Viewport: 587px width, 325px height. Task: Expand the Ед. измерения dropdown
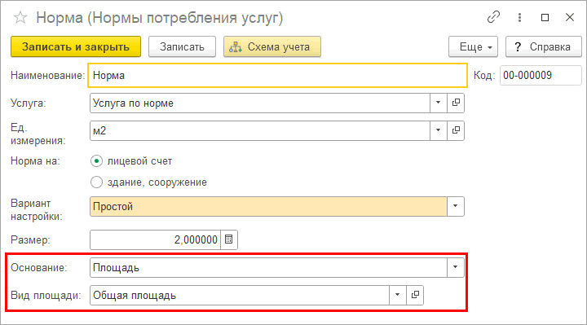coord(438,130)
